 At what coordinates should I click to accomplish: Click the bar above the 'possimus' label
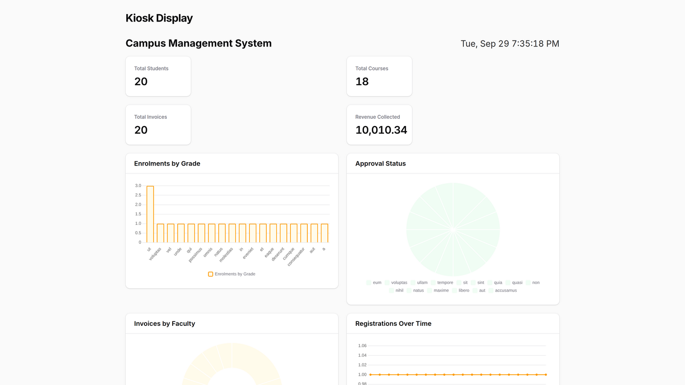[202, 233]
